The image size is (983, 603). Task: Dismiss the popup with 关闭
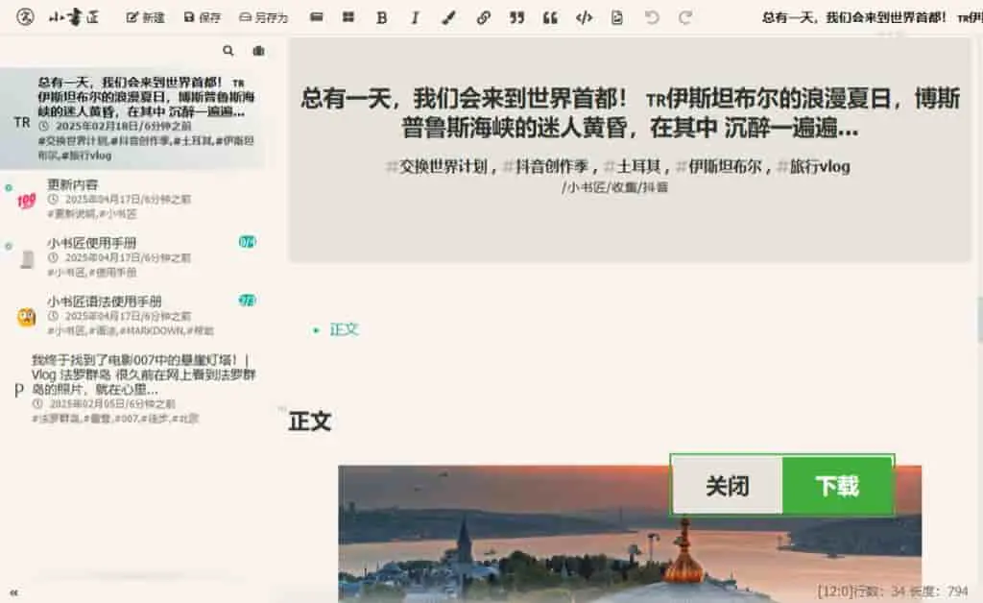728,485
